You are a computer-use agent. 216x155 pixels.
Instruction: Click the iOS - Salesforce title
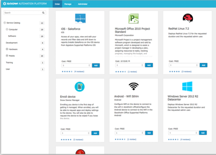tap(71, 29)
